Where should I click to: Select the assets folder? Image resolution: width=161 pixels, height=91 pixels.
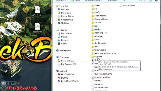[x=96, y=5]
